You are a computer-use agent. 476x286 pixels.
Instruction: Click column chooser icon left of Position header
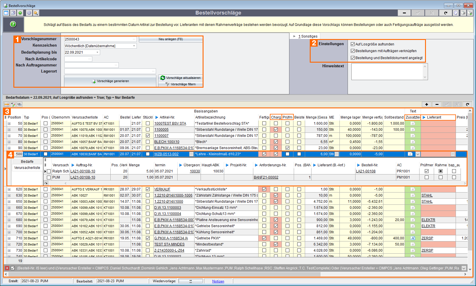(5, 117)
